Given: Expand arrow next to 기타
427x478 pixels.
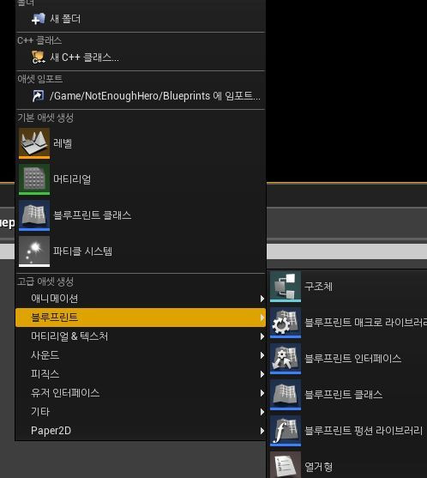Looking at the screenshot, I should pyautogui.click(x=262, y=412).
